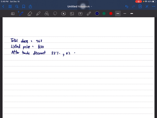Select the thinnest stroke thickness

pyautogui.click(x=125, y=13)
